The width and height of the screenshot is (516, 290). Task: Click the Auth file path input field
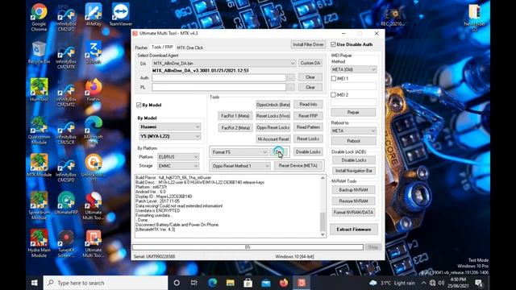[218, 77]
